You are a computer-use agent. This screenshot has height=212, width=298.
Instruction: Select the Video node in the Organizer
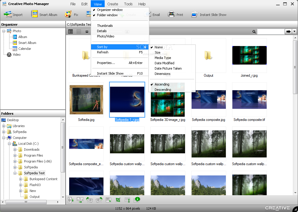(17, 55)
